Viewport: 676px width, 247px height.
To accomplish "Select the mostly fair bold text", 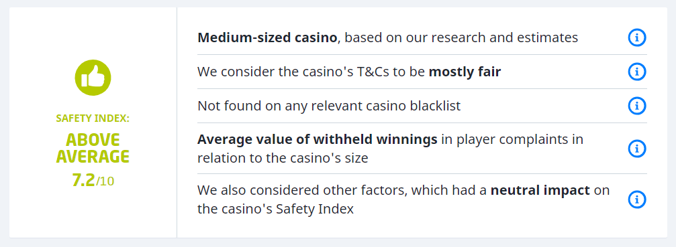I will pos(465,72).
